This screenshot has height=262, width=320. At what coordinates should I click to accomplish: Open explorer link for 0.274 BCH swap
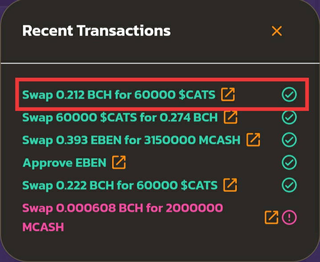tap(231, 117)
